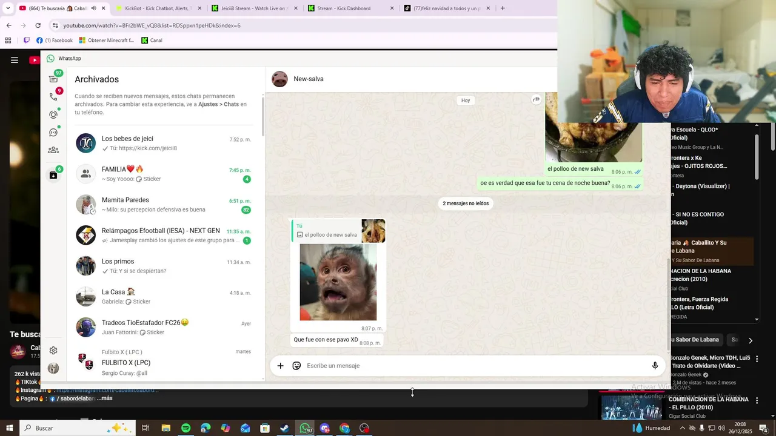Reload the YouTube page in Chrome
The width and height of the screenshot is (776, 436).
pos(38,25)
